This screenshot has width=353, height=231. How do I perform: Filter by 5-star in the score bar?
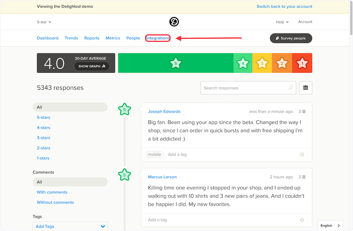tap(176, 63)
